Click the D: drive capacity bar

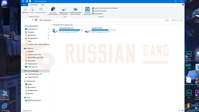pyautogui.click(x=104, y=30)
